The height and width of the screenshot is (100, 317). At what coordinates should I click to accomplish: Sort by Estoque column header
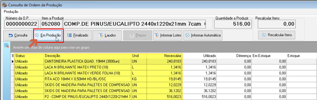pos(302,56)
